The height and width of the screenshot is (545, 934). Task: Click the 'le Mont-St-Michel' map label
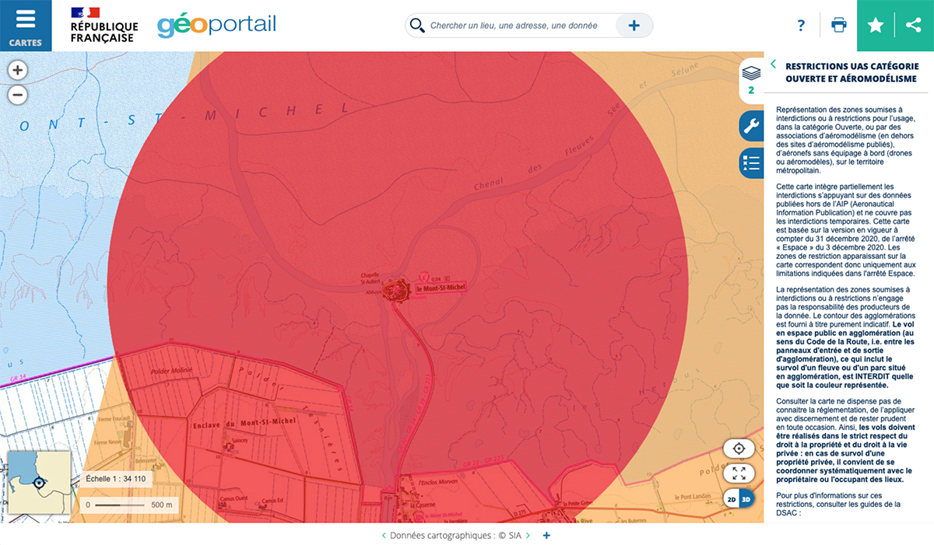(441, 288)
